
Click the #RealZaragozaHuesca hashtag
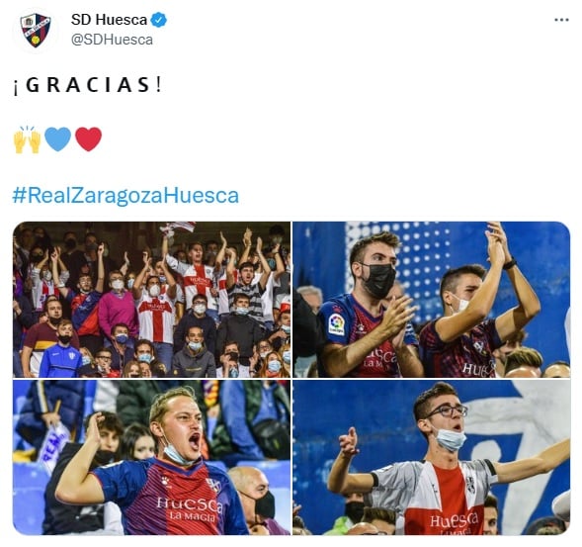point(125,196)
